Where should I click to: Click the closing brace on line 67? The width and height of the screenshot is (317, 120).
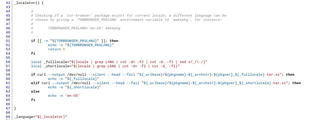[15, 108]
